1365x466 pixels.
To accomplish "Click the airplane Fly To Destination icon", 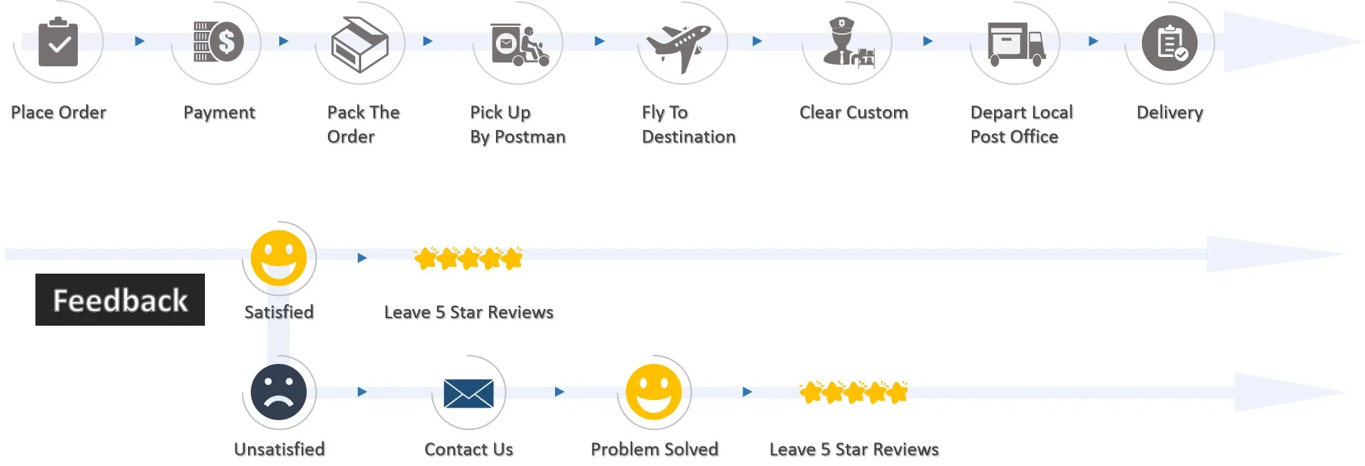I will 679,48.
